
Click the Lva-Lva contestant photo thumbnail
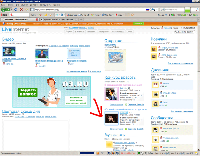pos(111,94)
